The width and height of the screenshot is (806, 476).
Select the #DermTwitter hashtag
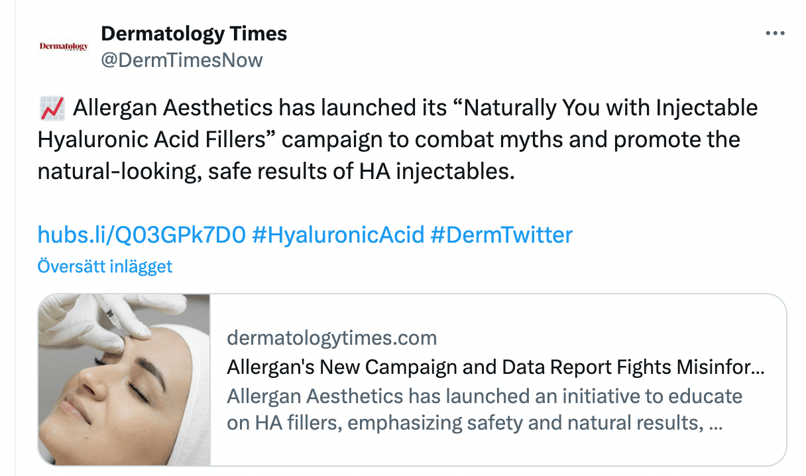click(x=501, y=234)
